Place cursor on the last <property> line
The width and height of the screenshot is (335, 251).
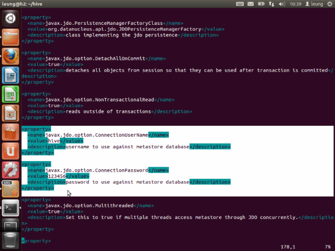tap(36, 241)
